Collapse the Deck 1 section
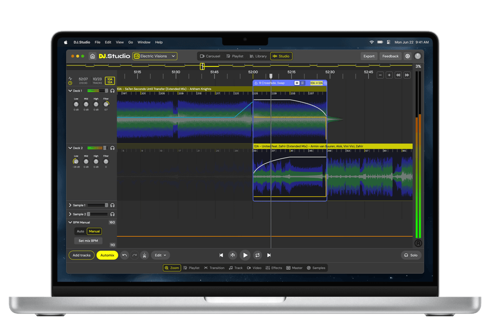Screen dimensions: 490x319 (x=70, y=91)
